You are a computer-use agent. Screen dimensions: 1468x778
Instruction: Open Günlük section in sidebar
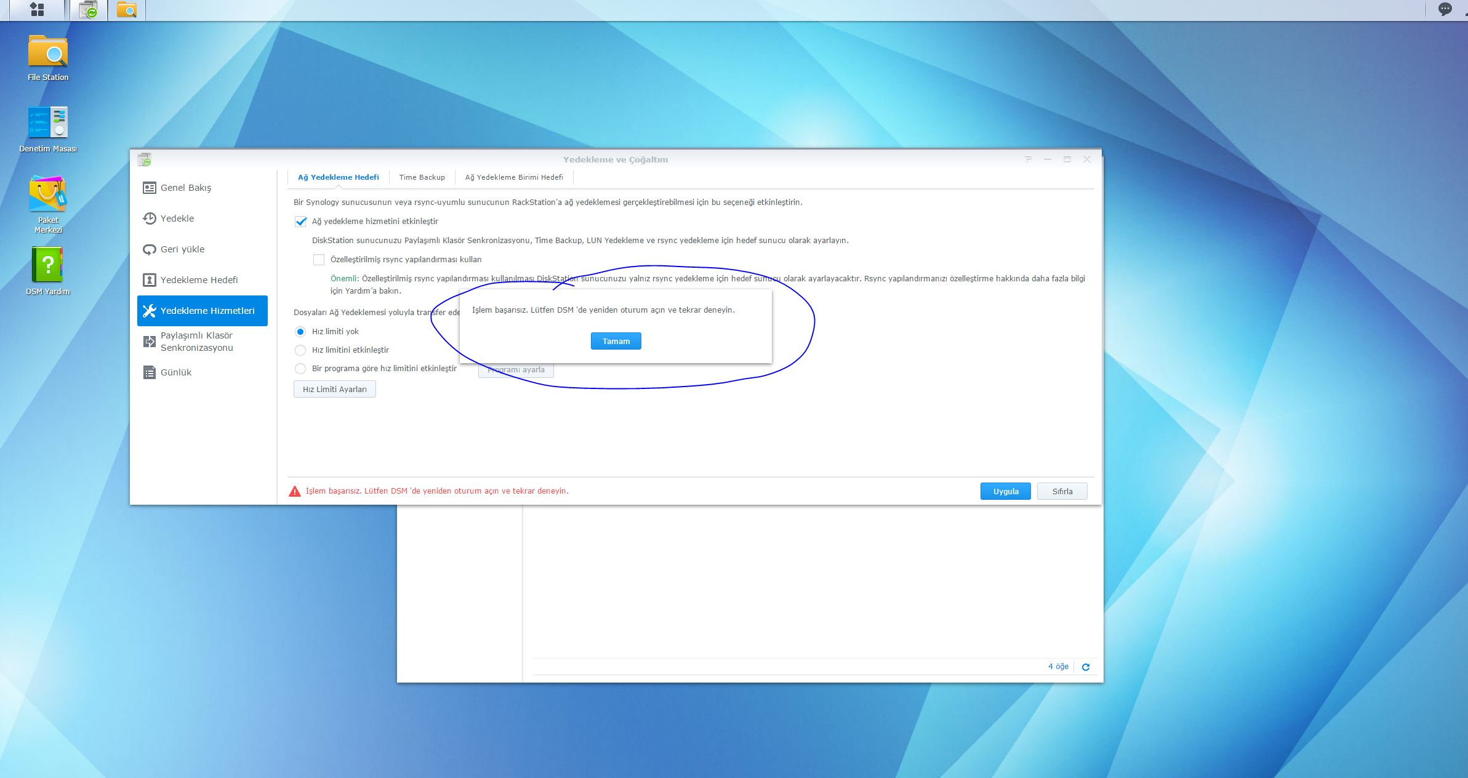[176, 372]
